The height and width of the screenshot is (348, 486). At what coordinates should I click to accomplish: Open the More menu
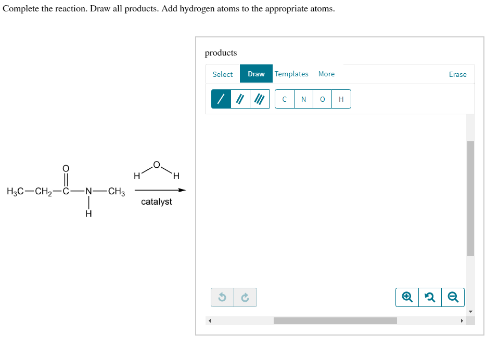326,74
